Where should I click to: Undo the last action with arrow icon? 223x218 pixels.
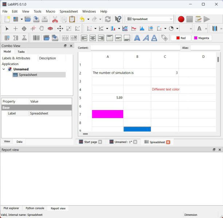pos(82,19)
